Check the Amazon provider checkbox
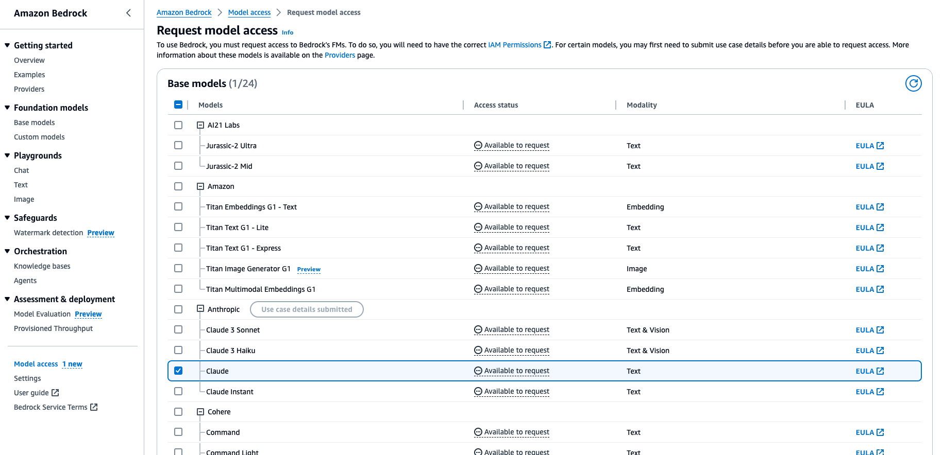The image size is (943, 455). [178, 186]
